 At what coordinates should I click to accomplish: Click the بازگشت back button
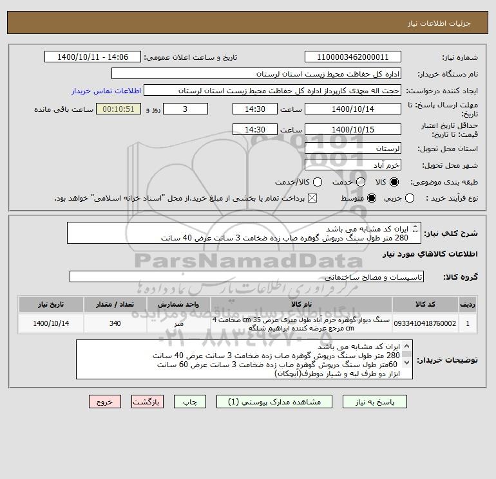pyautogui.click(x=148, y=402)
